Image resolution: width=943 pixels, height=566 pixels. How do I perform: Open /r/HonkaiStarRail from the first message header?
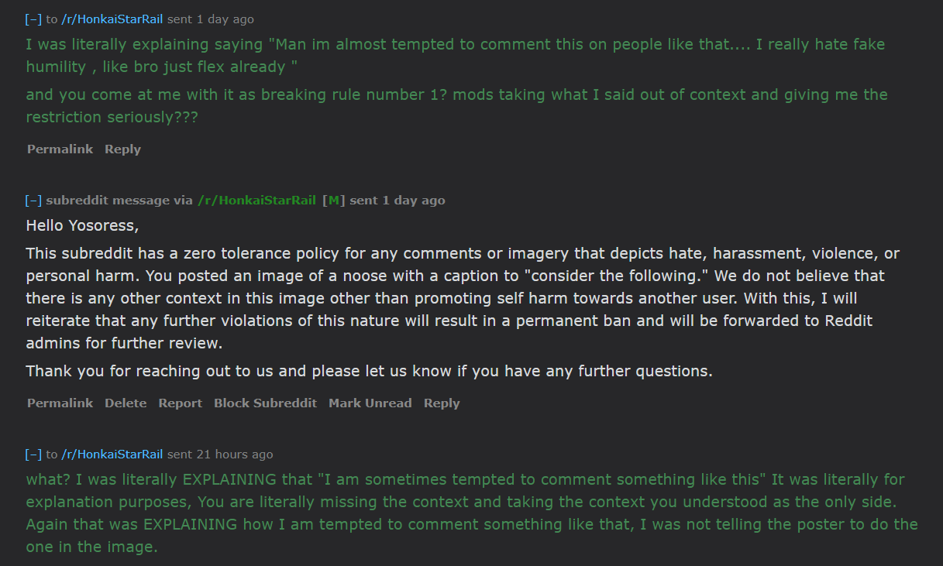111,19
